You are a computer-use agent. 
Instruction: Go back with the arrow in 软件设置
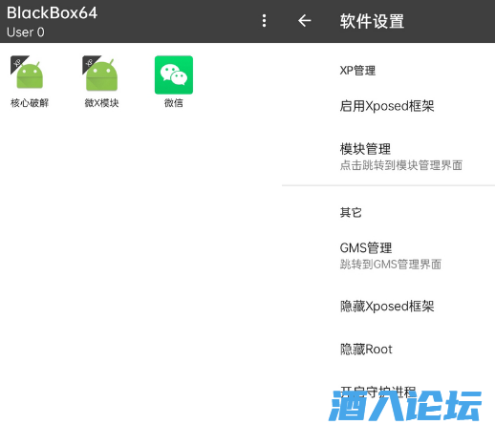pyautogui.click(x=305, y=21)
